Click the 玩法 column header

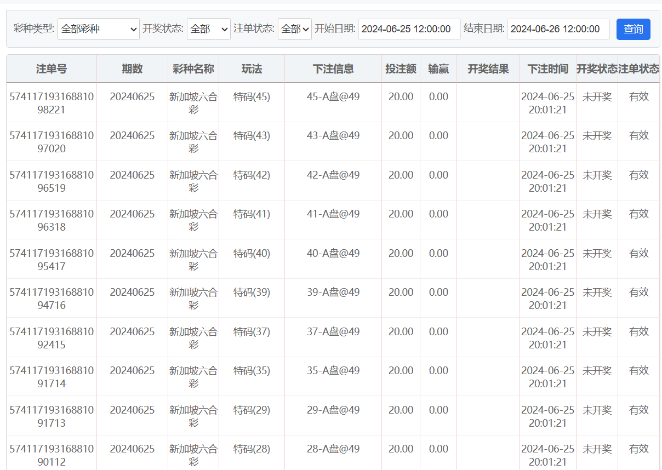[252, 69]
